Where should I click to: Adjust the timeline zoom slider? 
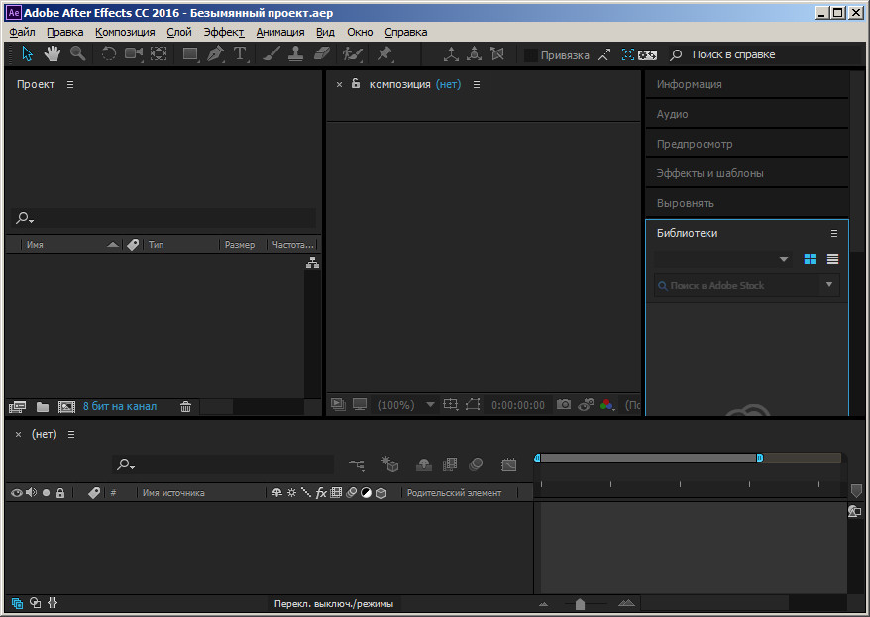coord(580,603)
